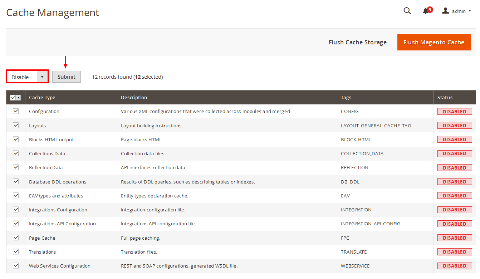Open select-all options arrow in header
This screenshot has height=279, width=480.
coord(18,97)
